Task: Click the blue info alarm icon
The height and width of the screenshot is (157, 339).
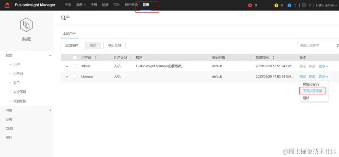Action: point(289,5)
